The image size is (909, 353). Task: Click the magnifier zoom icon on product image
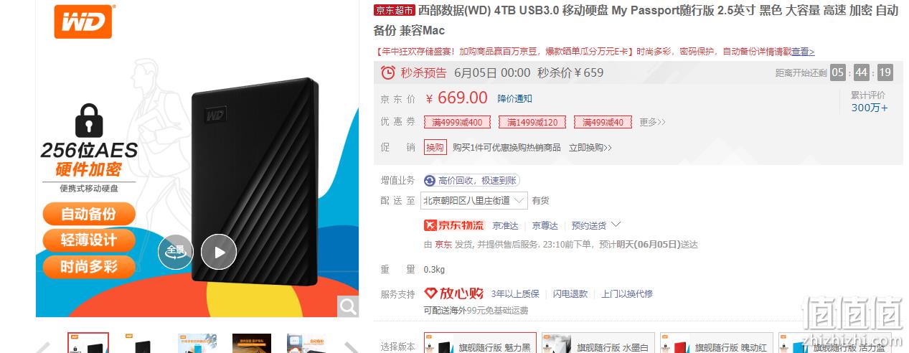348,307
